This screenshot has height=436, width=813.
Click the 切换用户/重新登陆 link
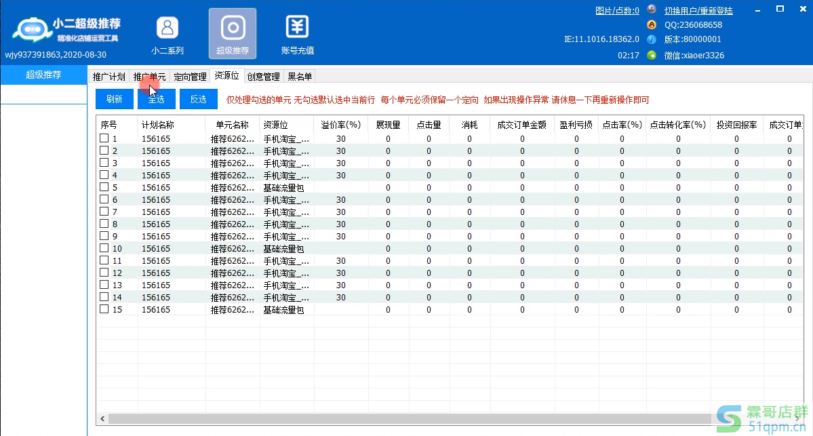[698, 11]
